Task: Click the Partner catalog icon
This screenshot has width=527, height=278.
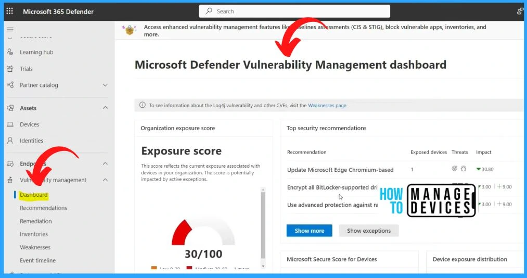Action: tap(10, 85)
